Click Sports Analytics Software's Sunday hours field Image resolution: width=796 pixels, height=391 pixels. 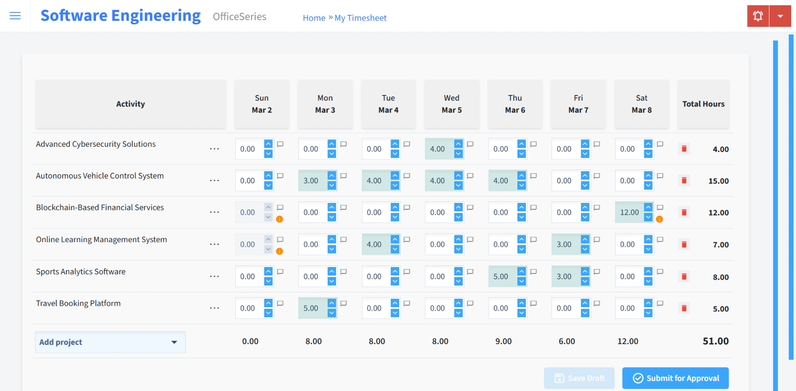(248, 276)
